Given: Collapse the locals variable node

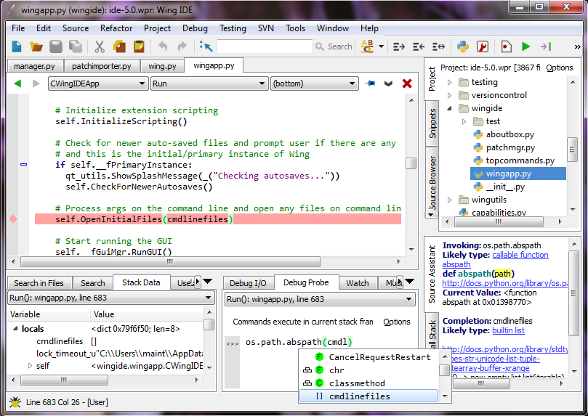Looking at the screenshot, I should tap(15, 328).
